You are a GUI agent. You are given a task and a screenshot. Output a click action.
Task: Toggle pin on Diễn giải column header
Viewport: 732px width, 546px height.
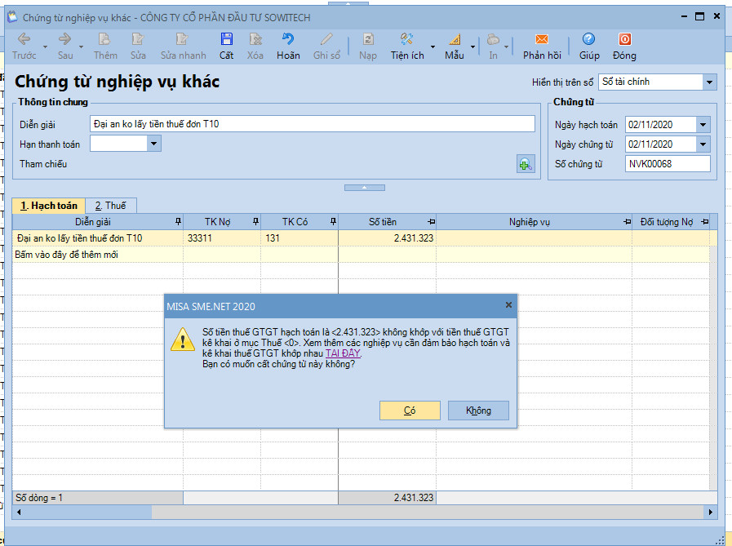[x=178, y=222]
